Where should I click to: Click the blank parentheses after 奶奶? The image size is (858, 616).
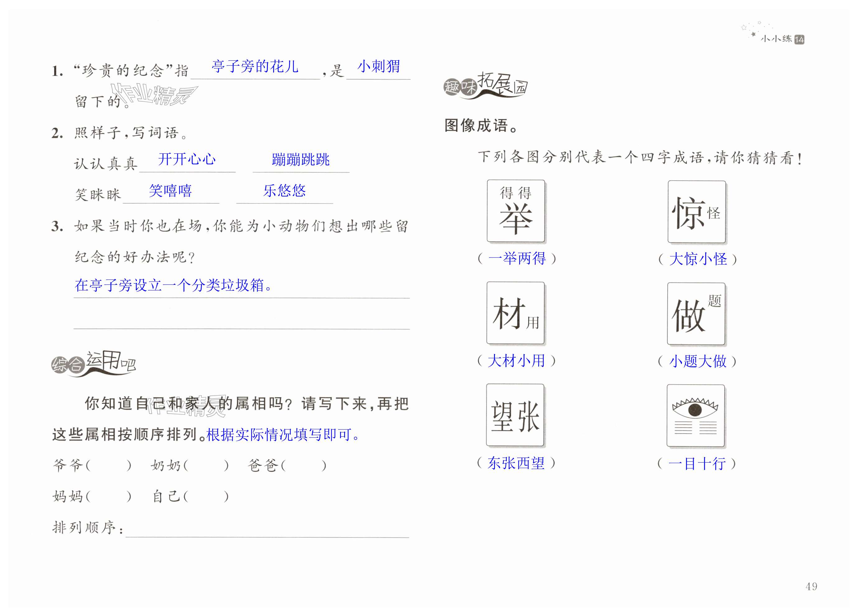pyautogui.click(x=206, y=465)
